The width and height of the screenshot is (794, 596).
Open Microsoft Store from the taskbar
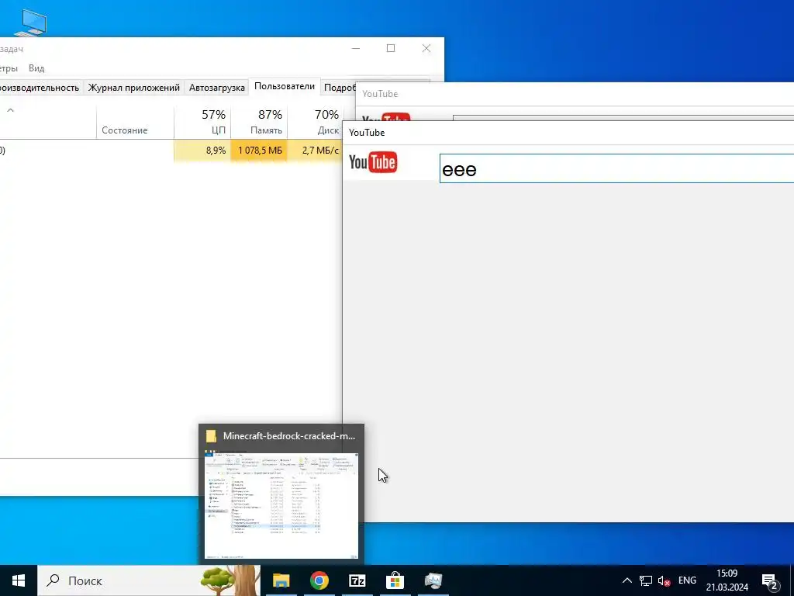pyautogui.click(x=395, y=580)
